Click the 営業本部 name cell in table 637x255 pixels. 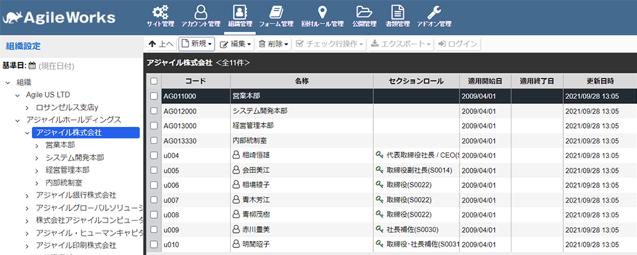click(x=302, y=96)
